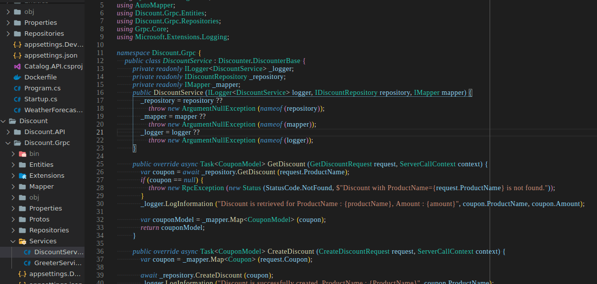Select the Startup.cs file label
Screen dimensions: 597x284
[41, 99]
